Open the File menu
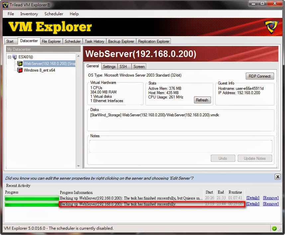This screenshot has height=235, width=285. 11,14
